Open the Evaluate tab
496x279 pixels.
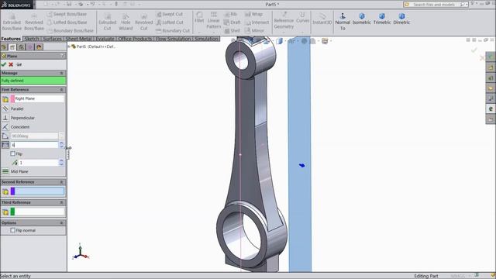click(105, 39)
